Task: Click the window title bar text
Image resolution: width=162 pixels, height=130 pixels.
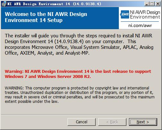Action: [54, 4]
